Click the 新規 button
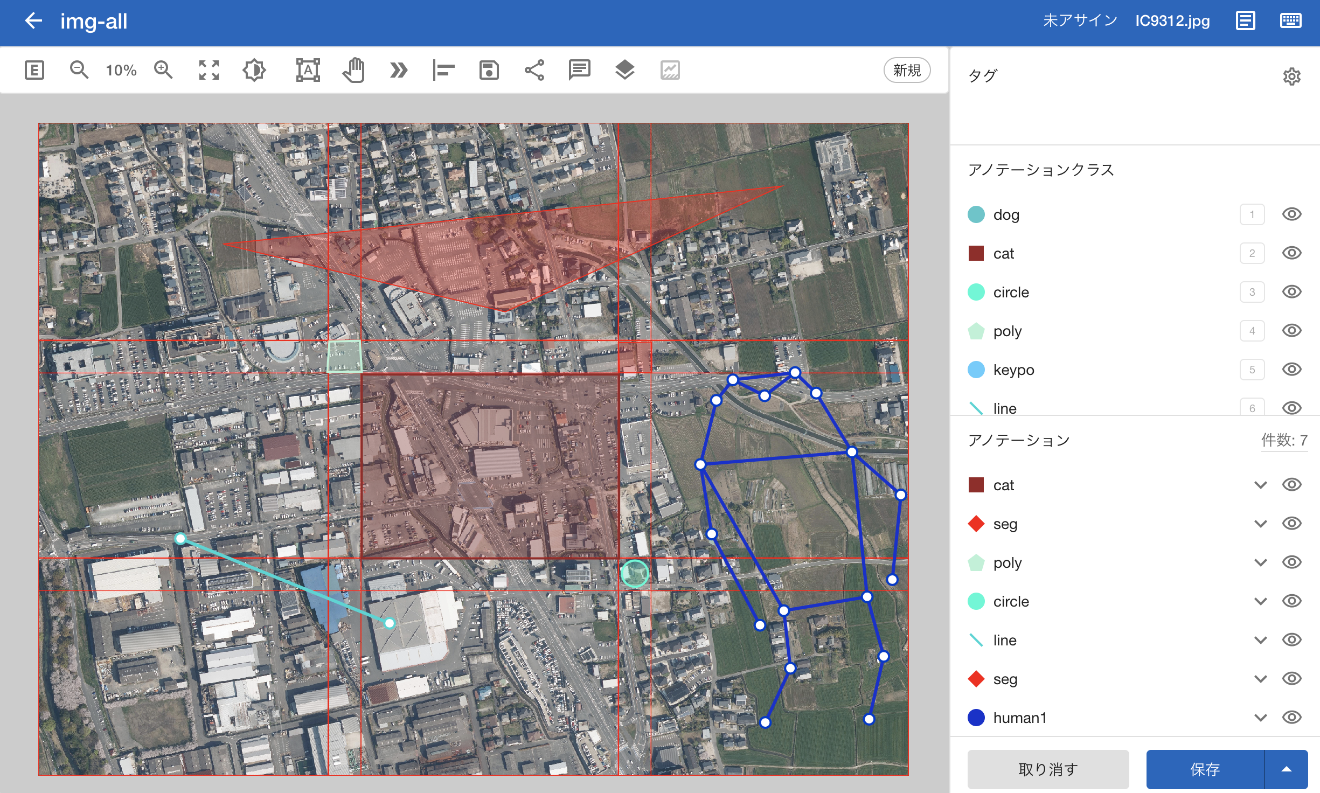Screen dimensions: 1320x793 tap(907, 70)
